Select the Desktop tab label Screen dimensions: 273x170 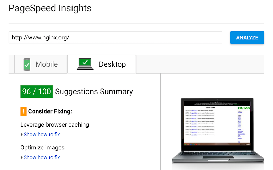coord(112,64)
